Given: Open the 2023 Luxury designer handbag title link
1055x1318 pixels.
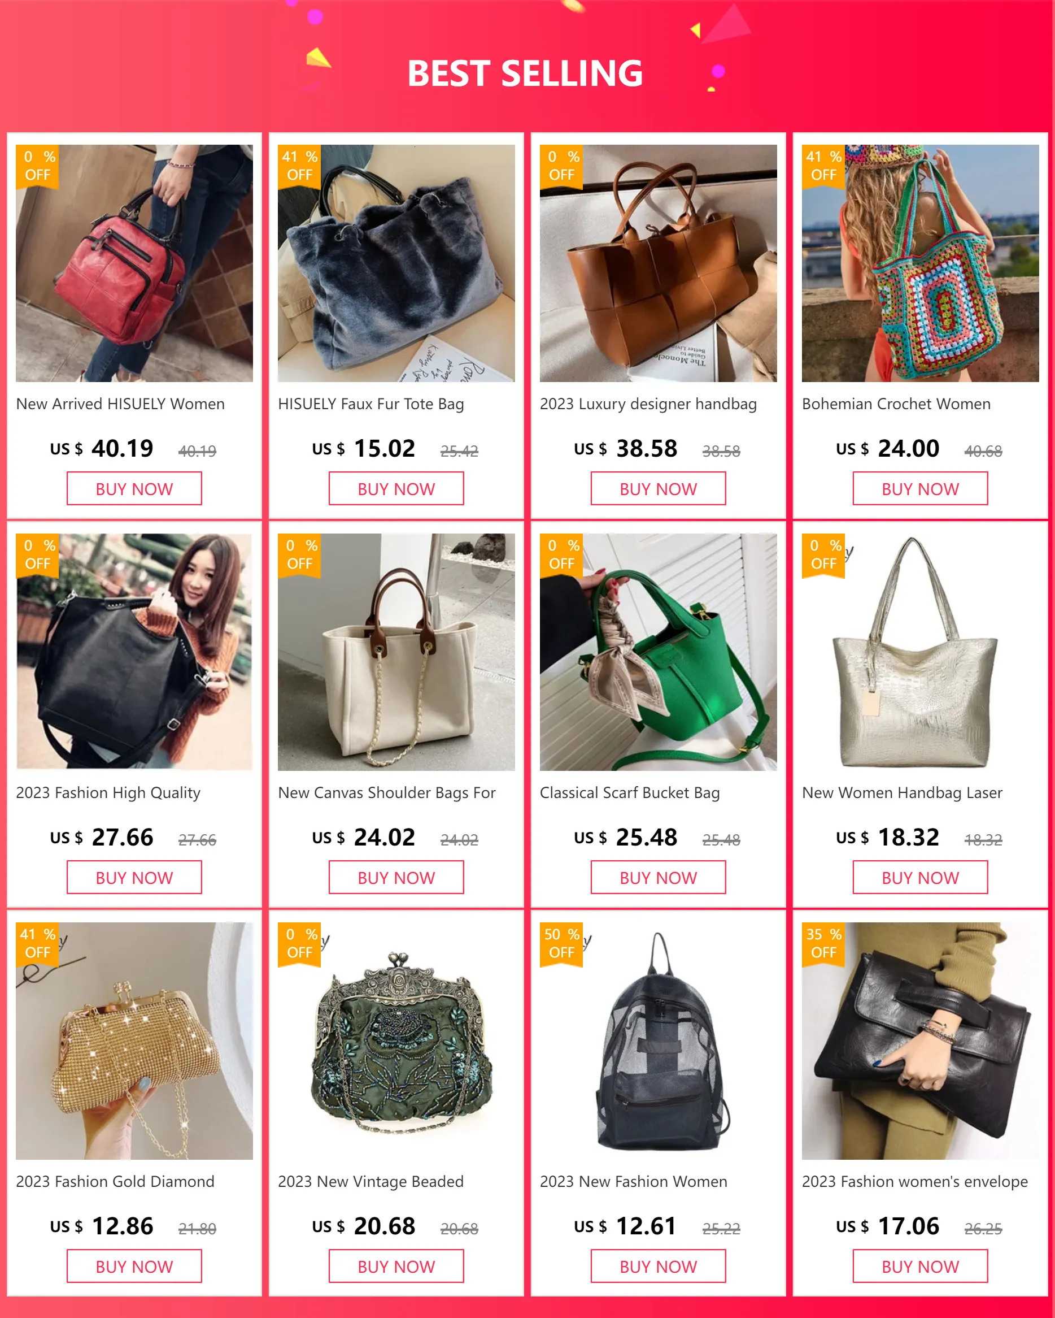Looking at the screenshot, I should pyautogui.click(x=648, y=404).
